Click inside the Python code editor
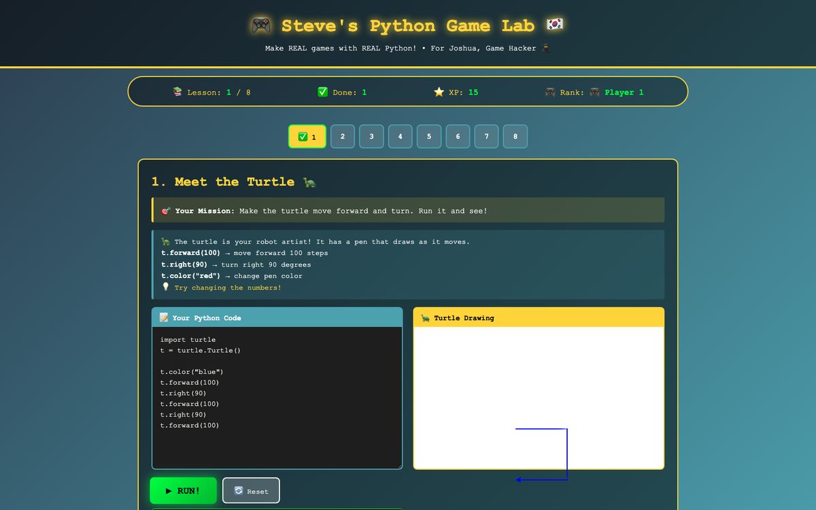This screenshot has width=816, height=510. click(277, 398)
